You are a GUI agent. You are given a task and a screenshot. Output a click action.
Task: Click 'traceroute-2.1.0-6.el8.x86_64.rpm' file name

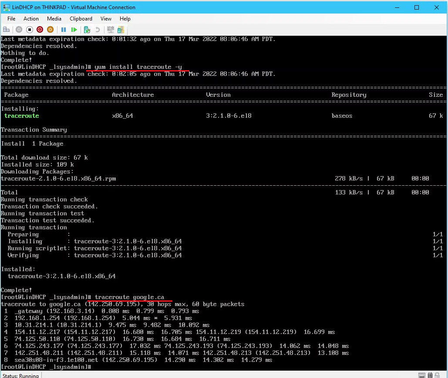[58, 179]
